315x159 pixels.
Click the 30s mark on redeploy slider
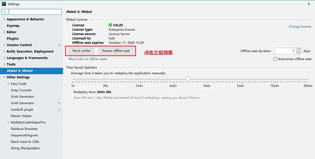point(105,86)
